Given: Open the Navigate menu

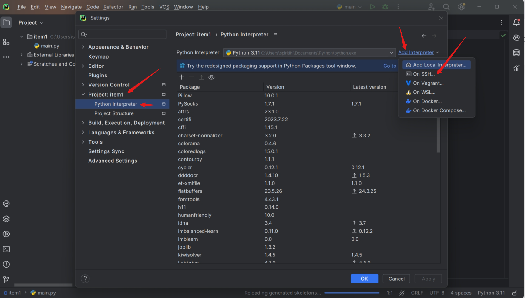Looking at the screenshot, I should click(71, 7).
